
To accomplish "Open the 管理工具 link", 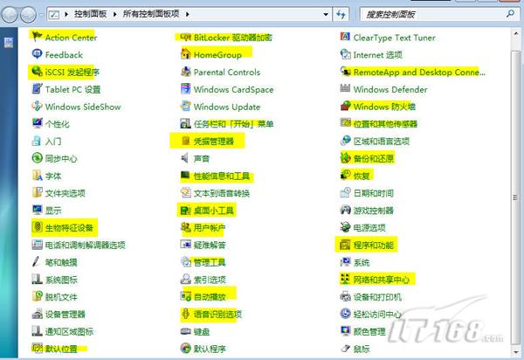I will click(210, 262).
